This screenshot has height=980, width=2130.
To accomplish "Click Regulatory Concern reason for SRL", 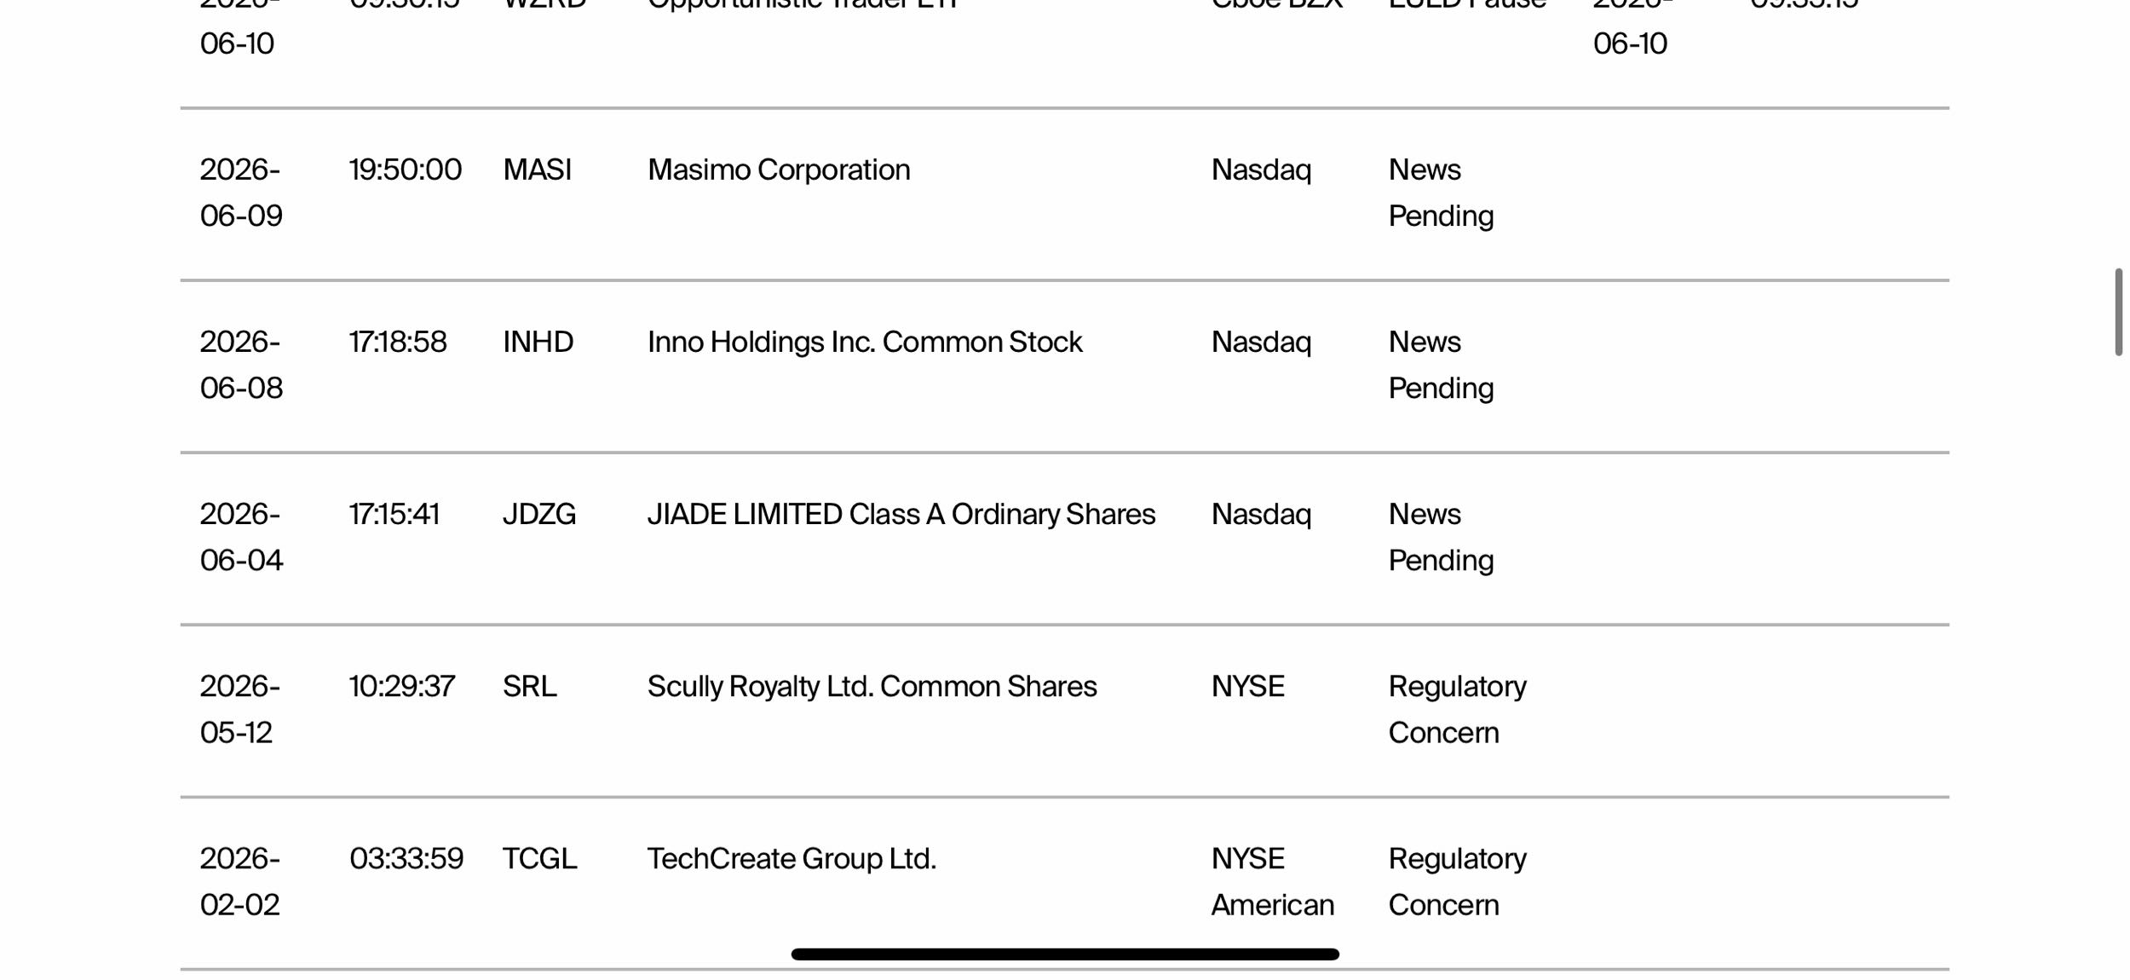I will pyautogui.click(x=1457, y=709).
